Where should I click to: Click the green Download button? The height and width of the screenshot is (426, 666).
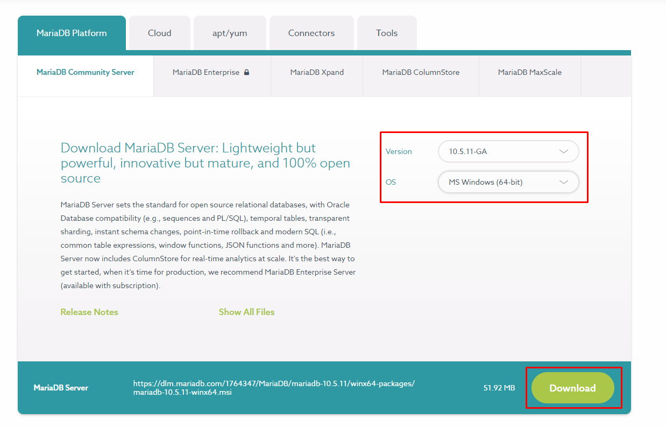coord(572,388)
